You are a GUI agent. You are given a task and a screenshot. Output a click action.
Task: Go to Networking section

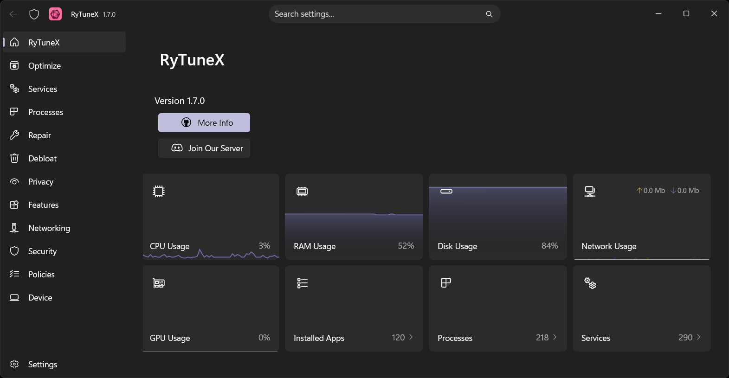coord(64,228)
